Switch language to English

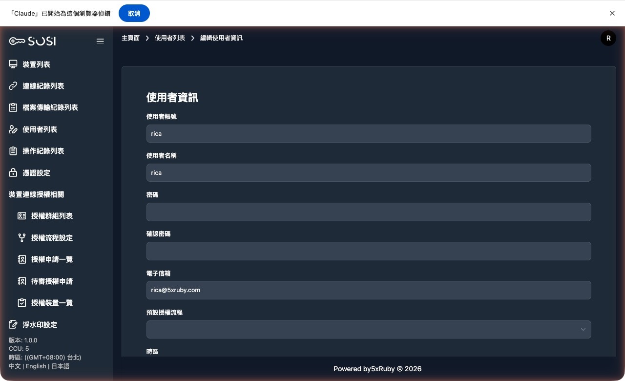coord(36,366)
